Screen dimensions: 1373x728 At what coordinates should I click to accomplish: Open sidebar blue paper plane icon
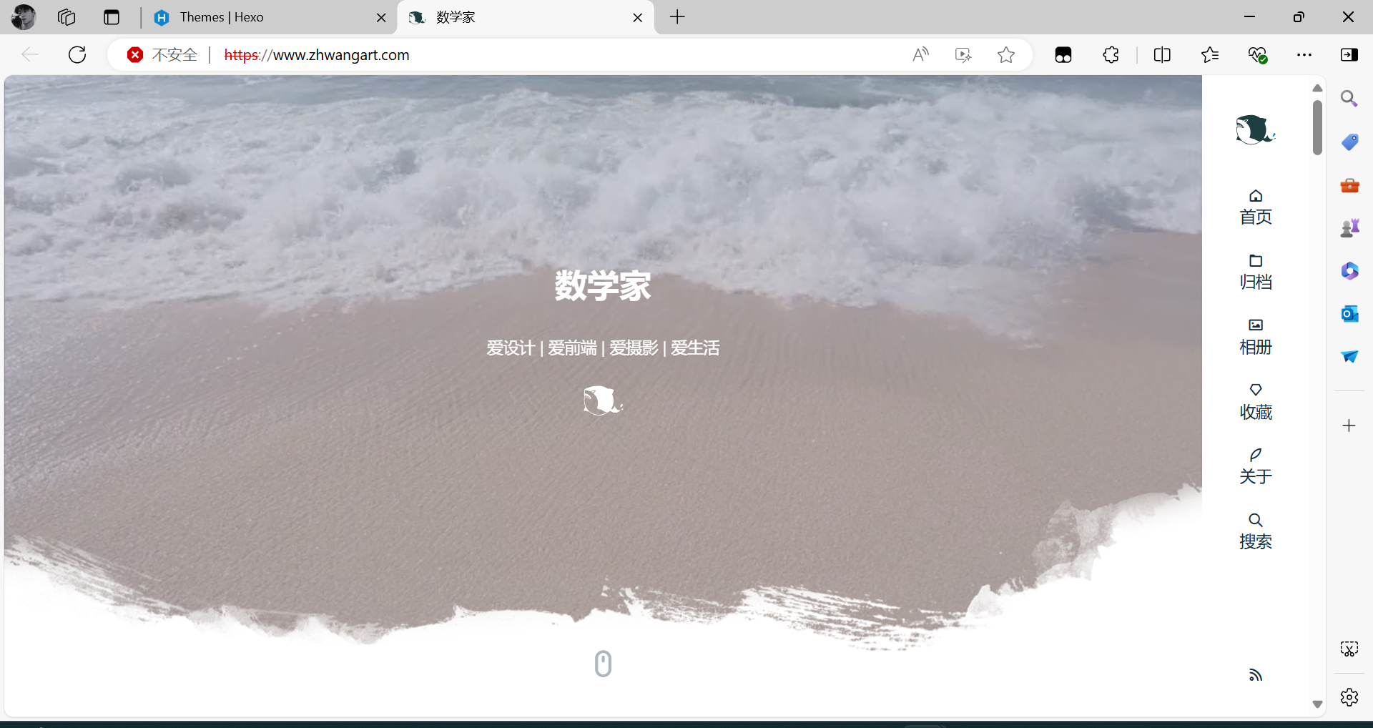[x=1349, y=356]
